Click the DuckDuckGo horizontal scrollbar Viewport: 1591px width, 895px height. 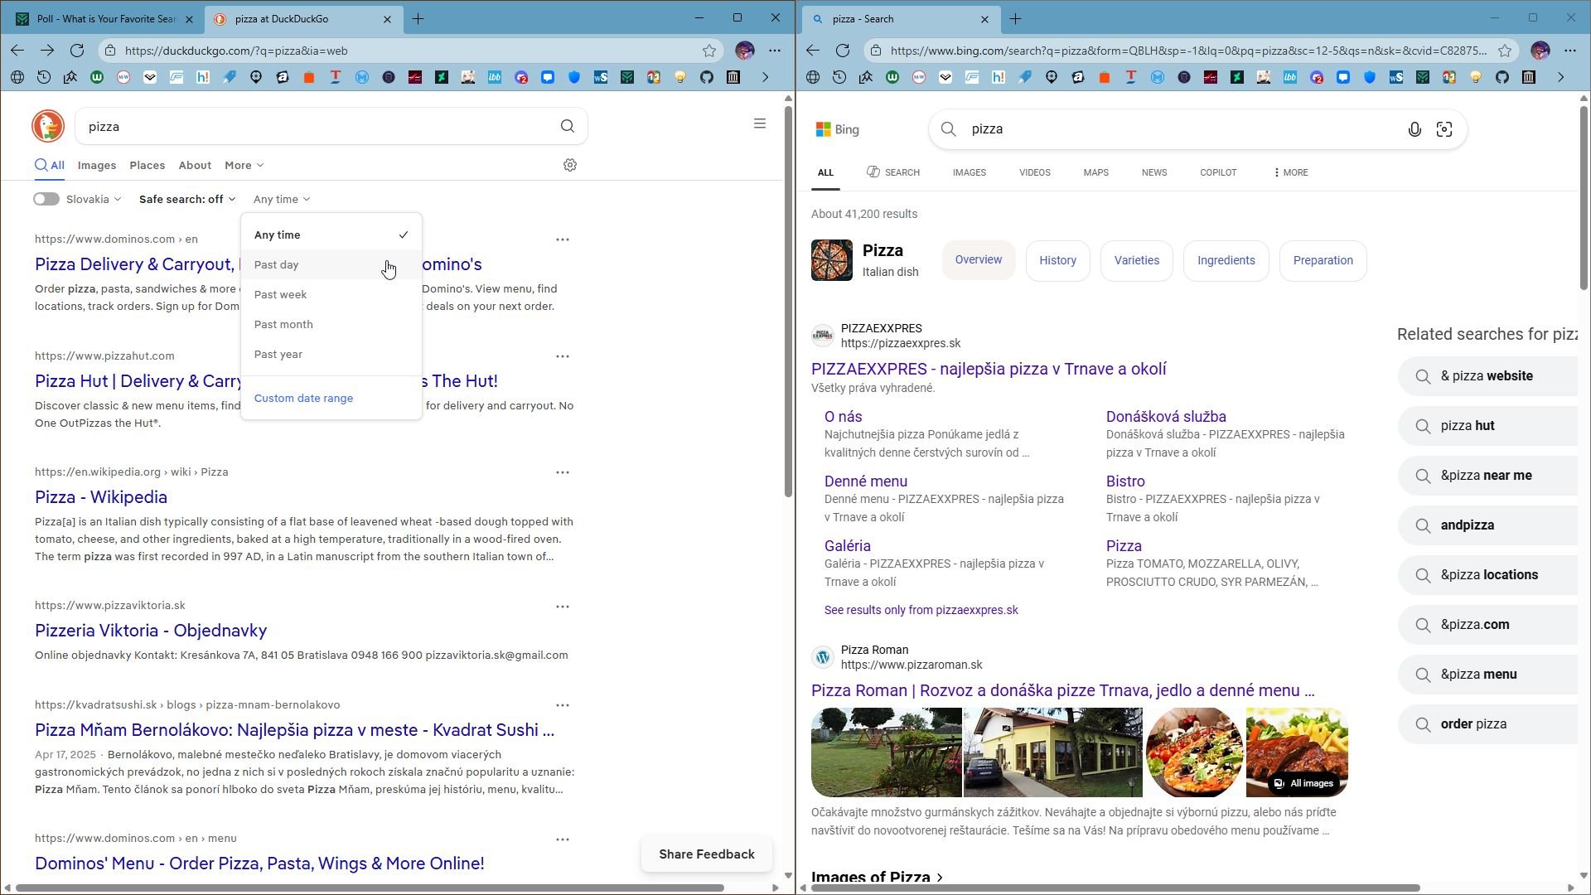point(370,888)
